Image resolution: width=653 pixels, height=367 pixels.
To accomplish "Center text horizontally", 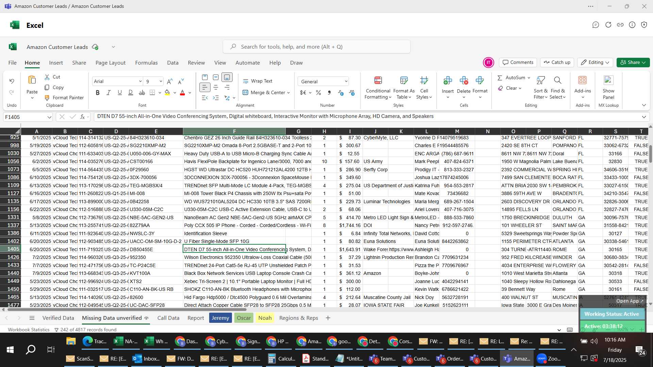I will tap(216, 87).
